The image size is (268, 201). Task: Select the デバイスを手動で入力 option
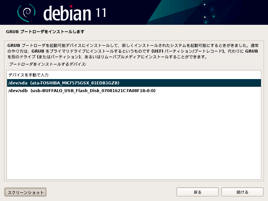[134, 75]
